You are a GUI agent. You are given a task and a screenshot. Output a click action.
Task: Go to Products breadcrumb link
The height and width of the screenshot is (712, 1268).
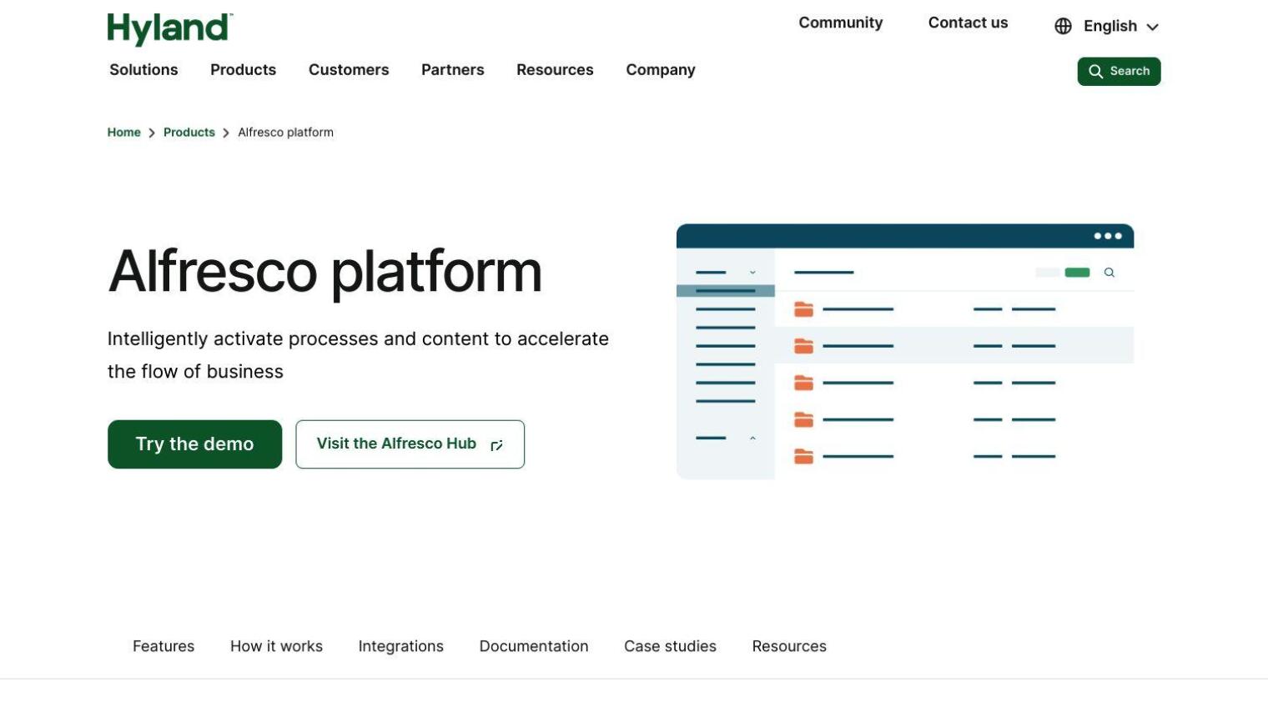[189, 133]
